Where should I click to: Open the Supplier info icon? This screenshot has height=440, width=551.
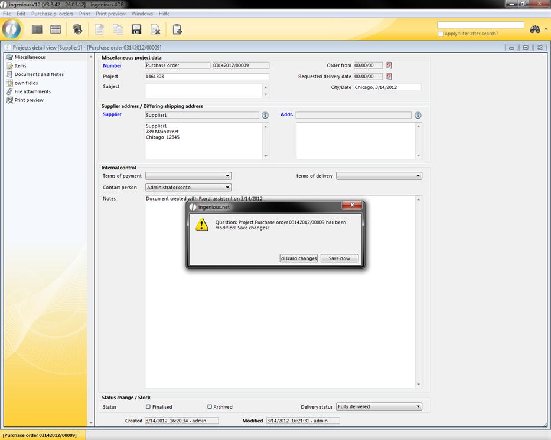tap(265, 116)
